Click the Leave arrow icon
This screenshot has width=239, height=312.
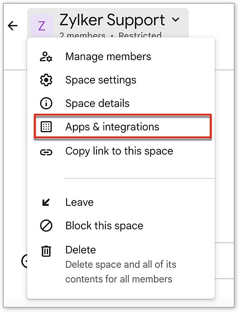pos(46,203)
